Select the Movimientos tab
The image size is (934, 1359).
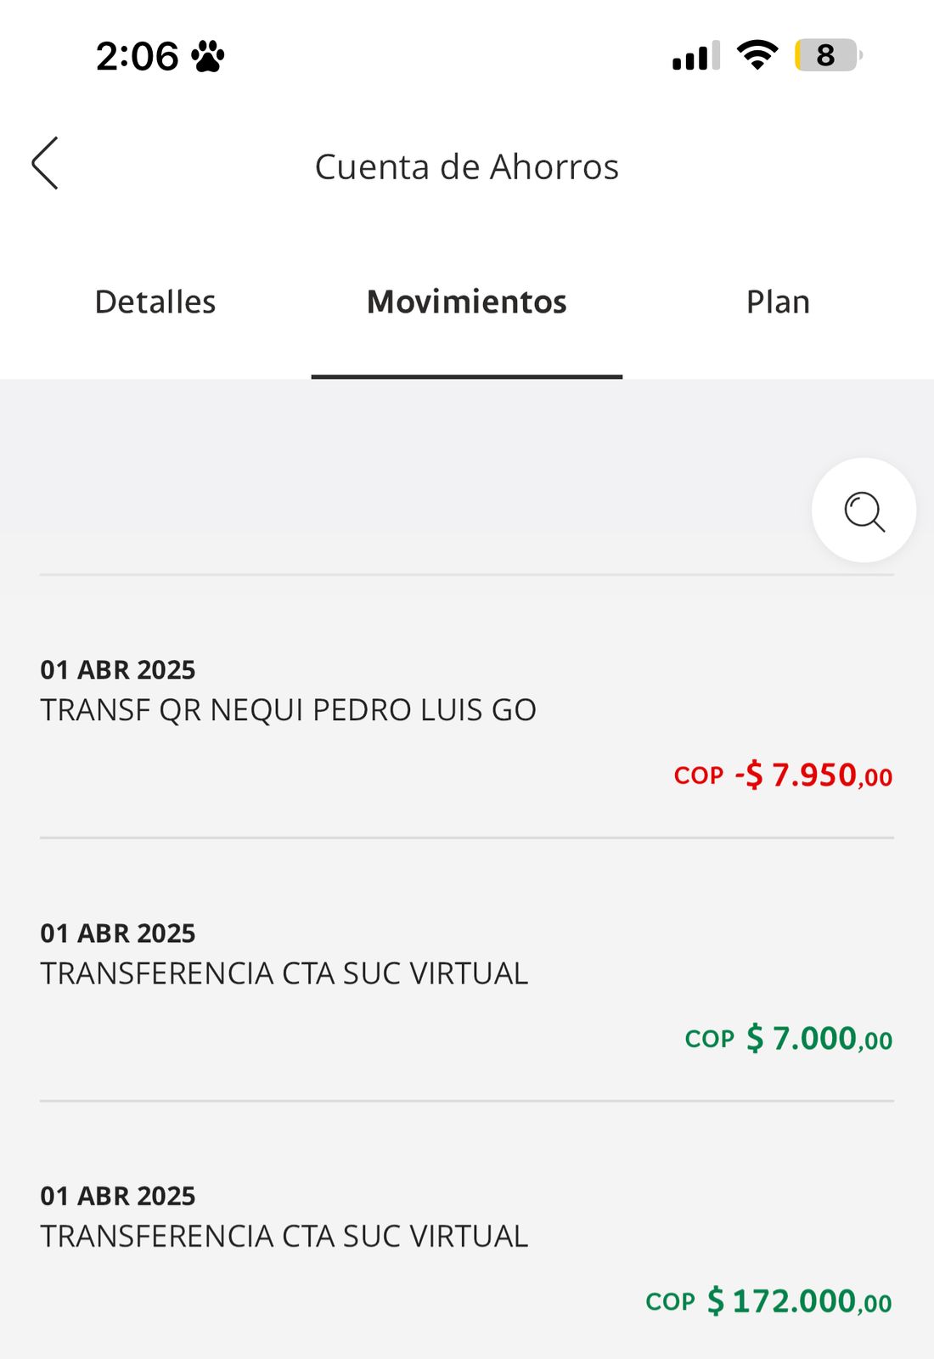click(x=466, y=302)
